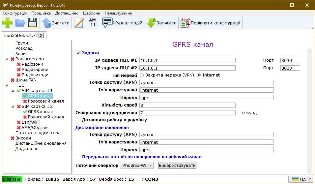Screen dimensions: 315x184
Task: Select Групи in the tree
Action: 22,43
